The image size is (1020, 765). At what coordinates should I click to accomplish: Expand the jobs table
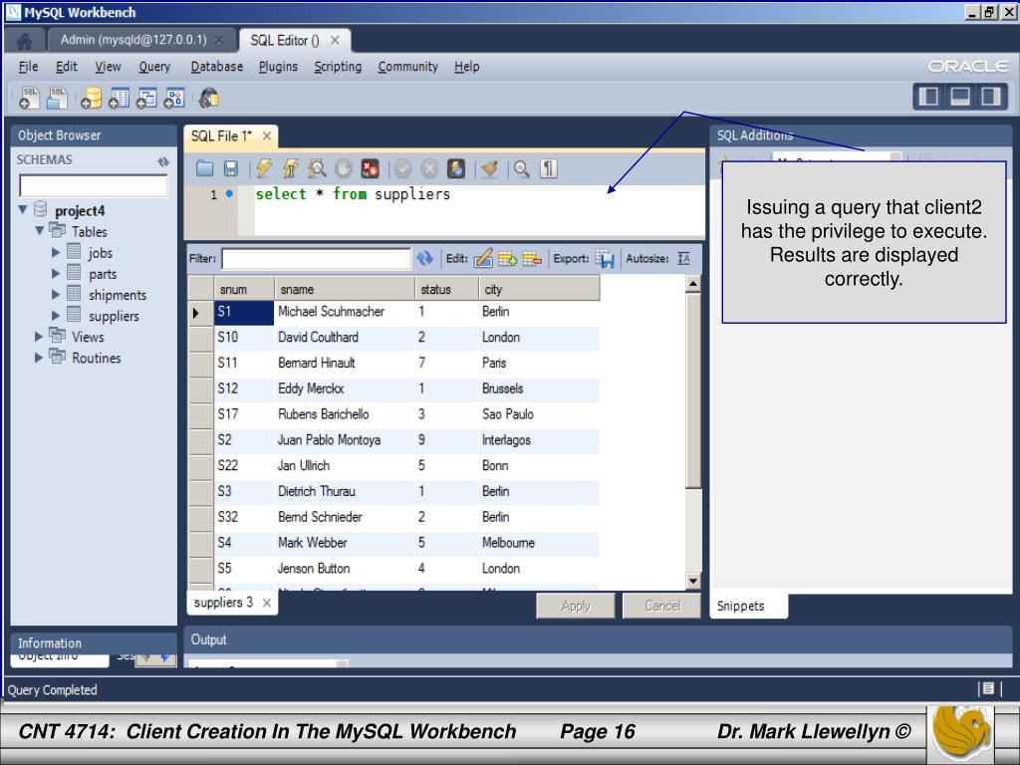tap(56, 252)
